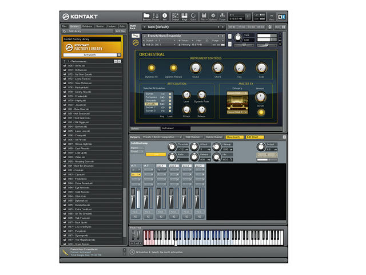Open the Quick-load icon
Viewport: 366px width, 275px height.
coord(193,17)
